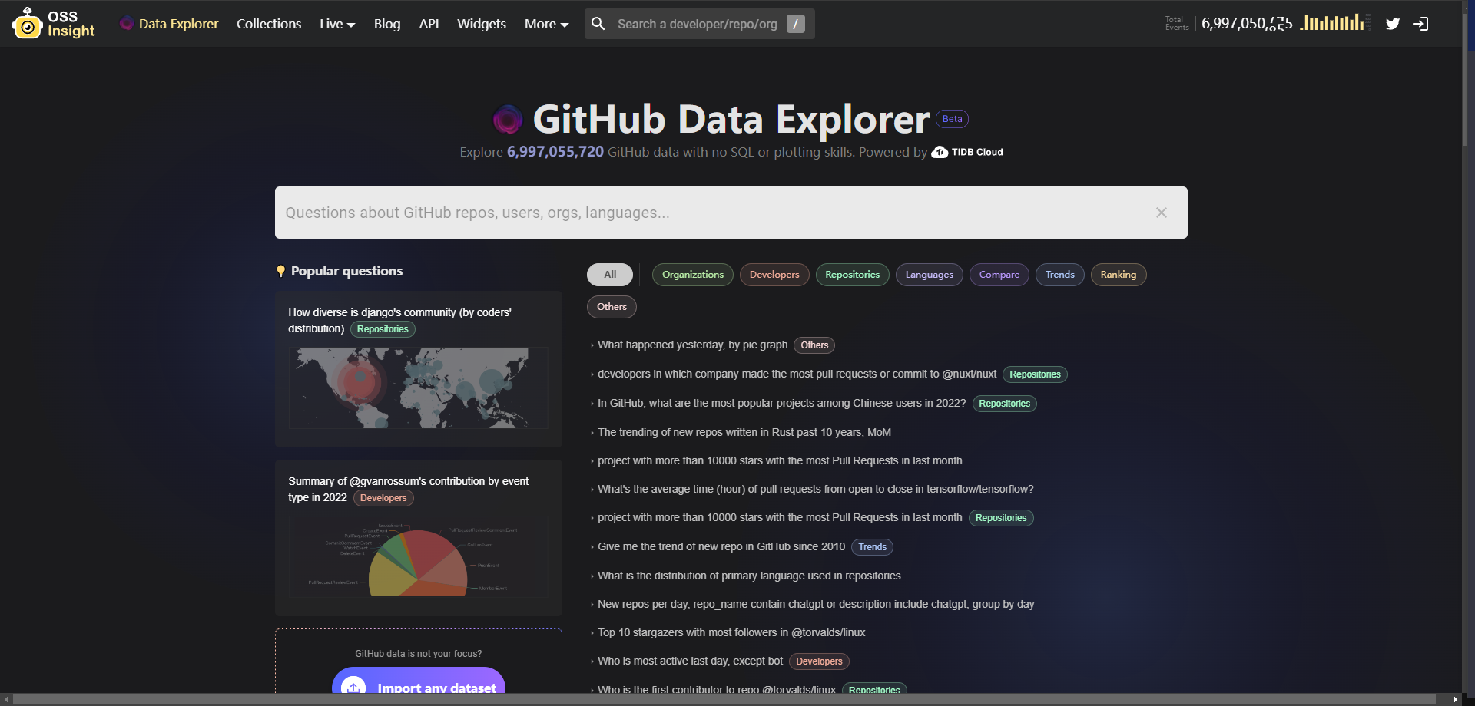
Task: Toggle the Languages filter chip
Action: 929,275
